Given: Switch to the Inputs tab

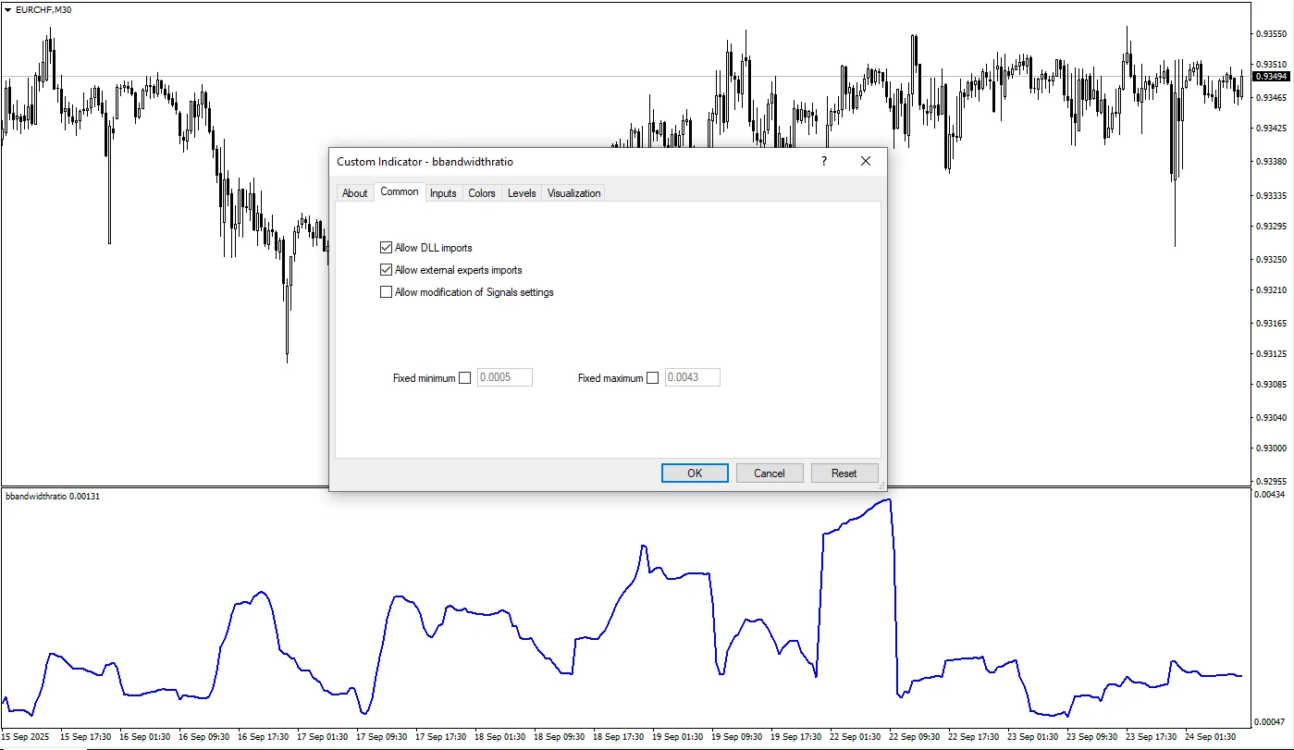Looking at the screenshot, I should (443, 193).
